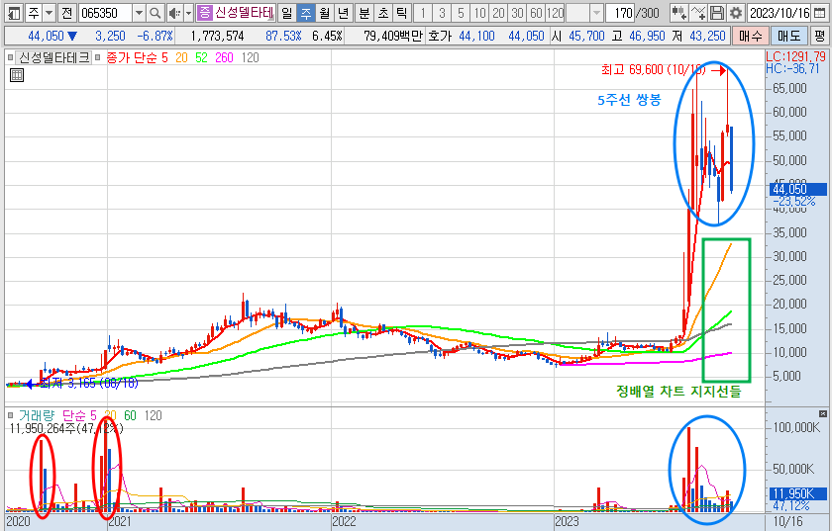Select interval 1 button
Viewport: 832px width, 531px height.
pyautogui.click(x=422, y=13)
